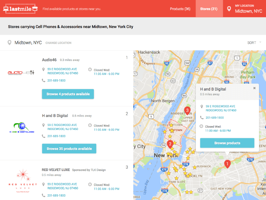The height and width of the screenshot is (200, 266).
Task: Open the RED VELVET LUXE store title
Action: click(x=56, y=170)
